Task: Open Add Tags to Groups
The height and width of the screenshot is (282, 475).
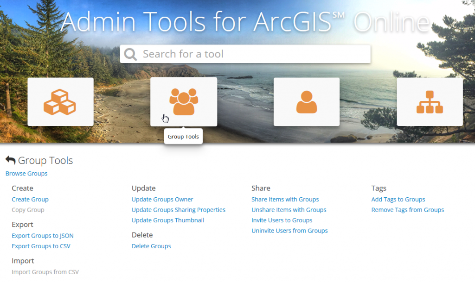Action: [398, 199]
